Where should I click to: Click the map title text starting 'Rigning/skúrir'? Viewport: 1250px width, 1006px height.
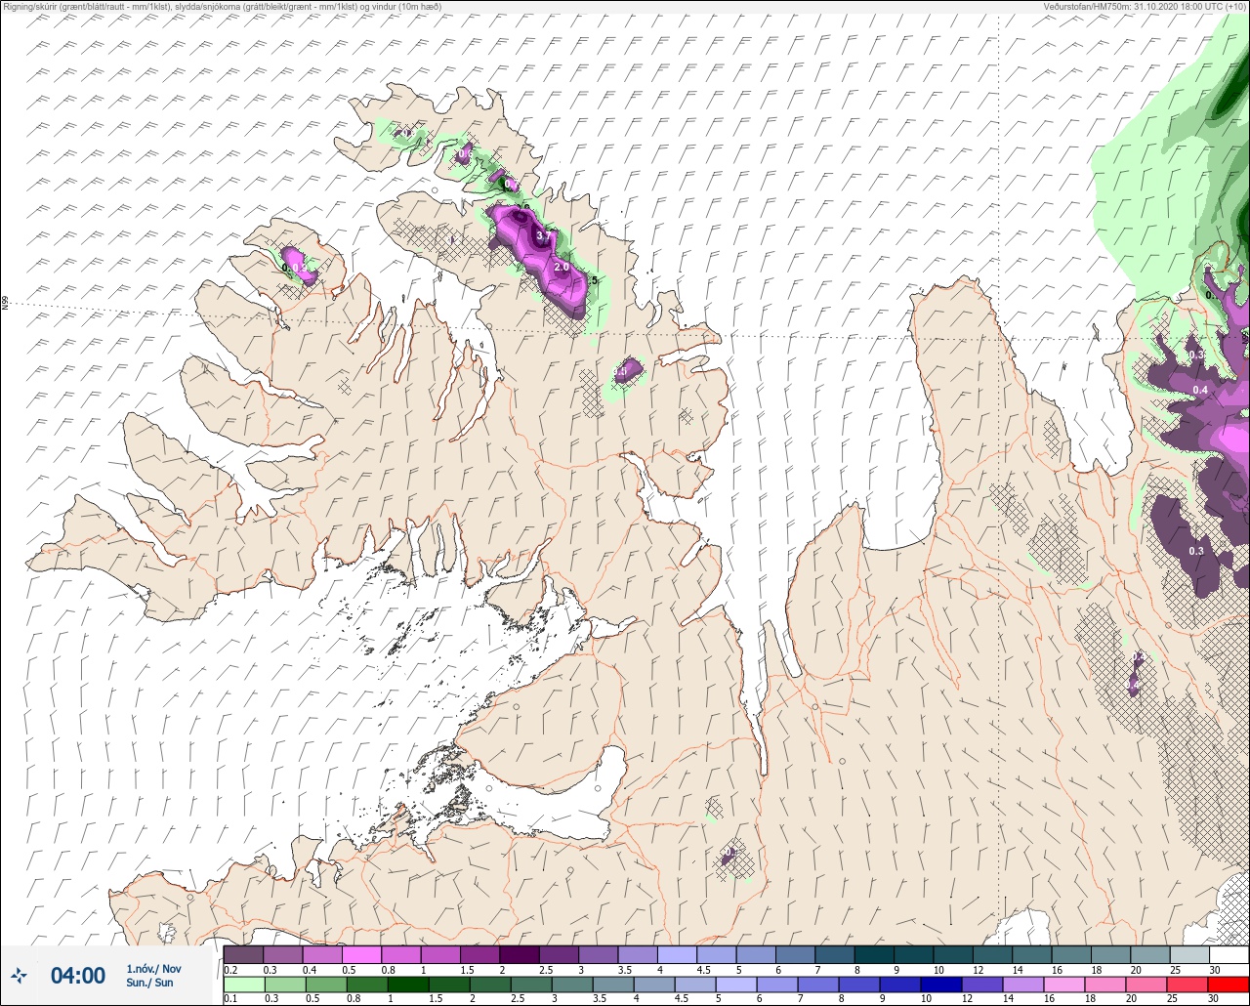tap(221, 6)
